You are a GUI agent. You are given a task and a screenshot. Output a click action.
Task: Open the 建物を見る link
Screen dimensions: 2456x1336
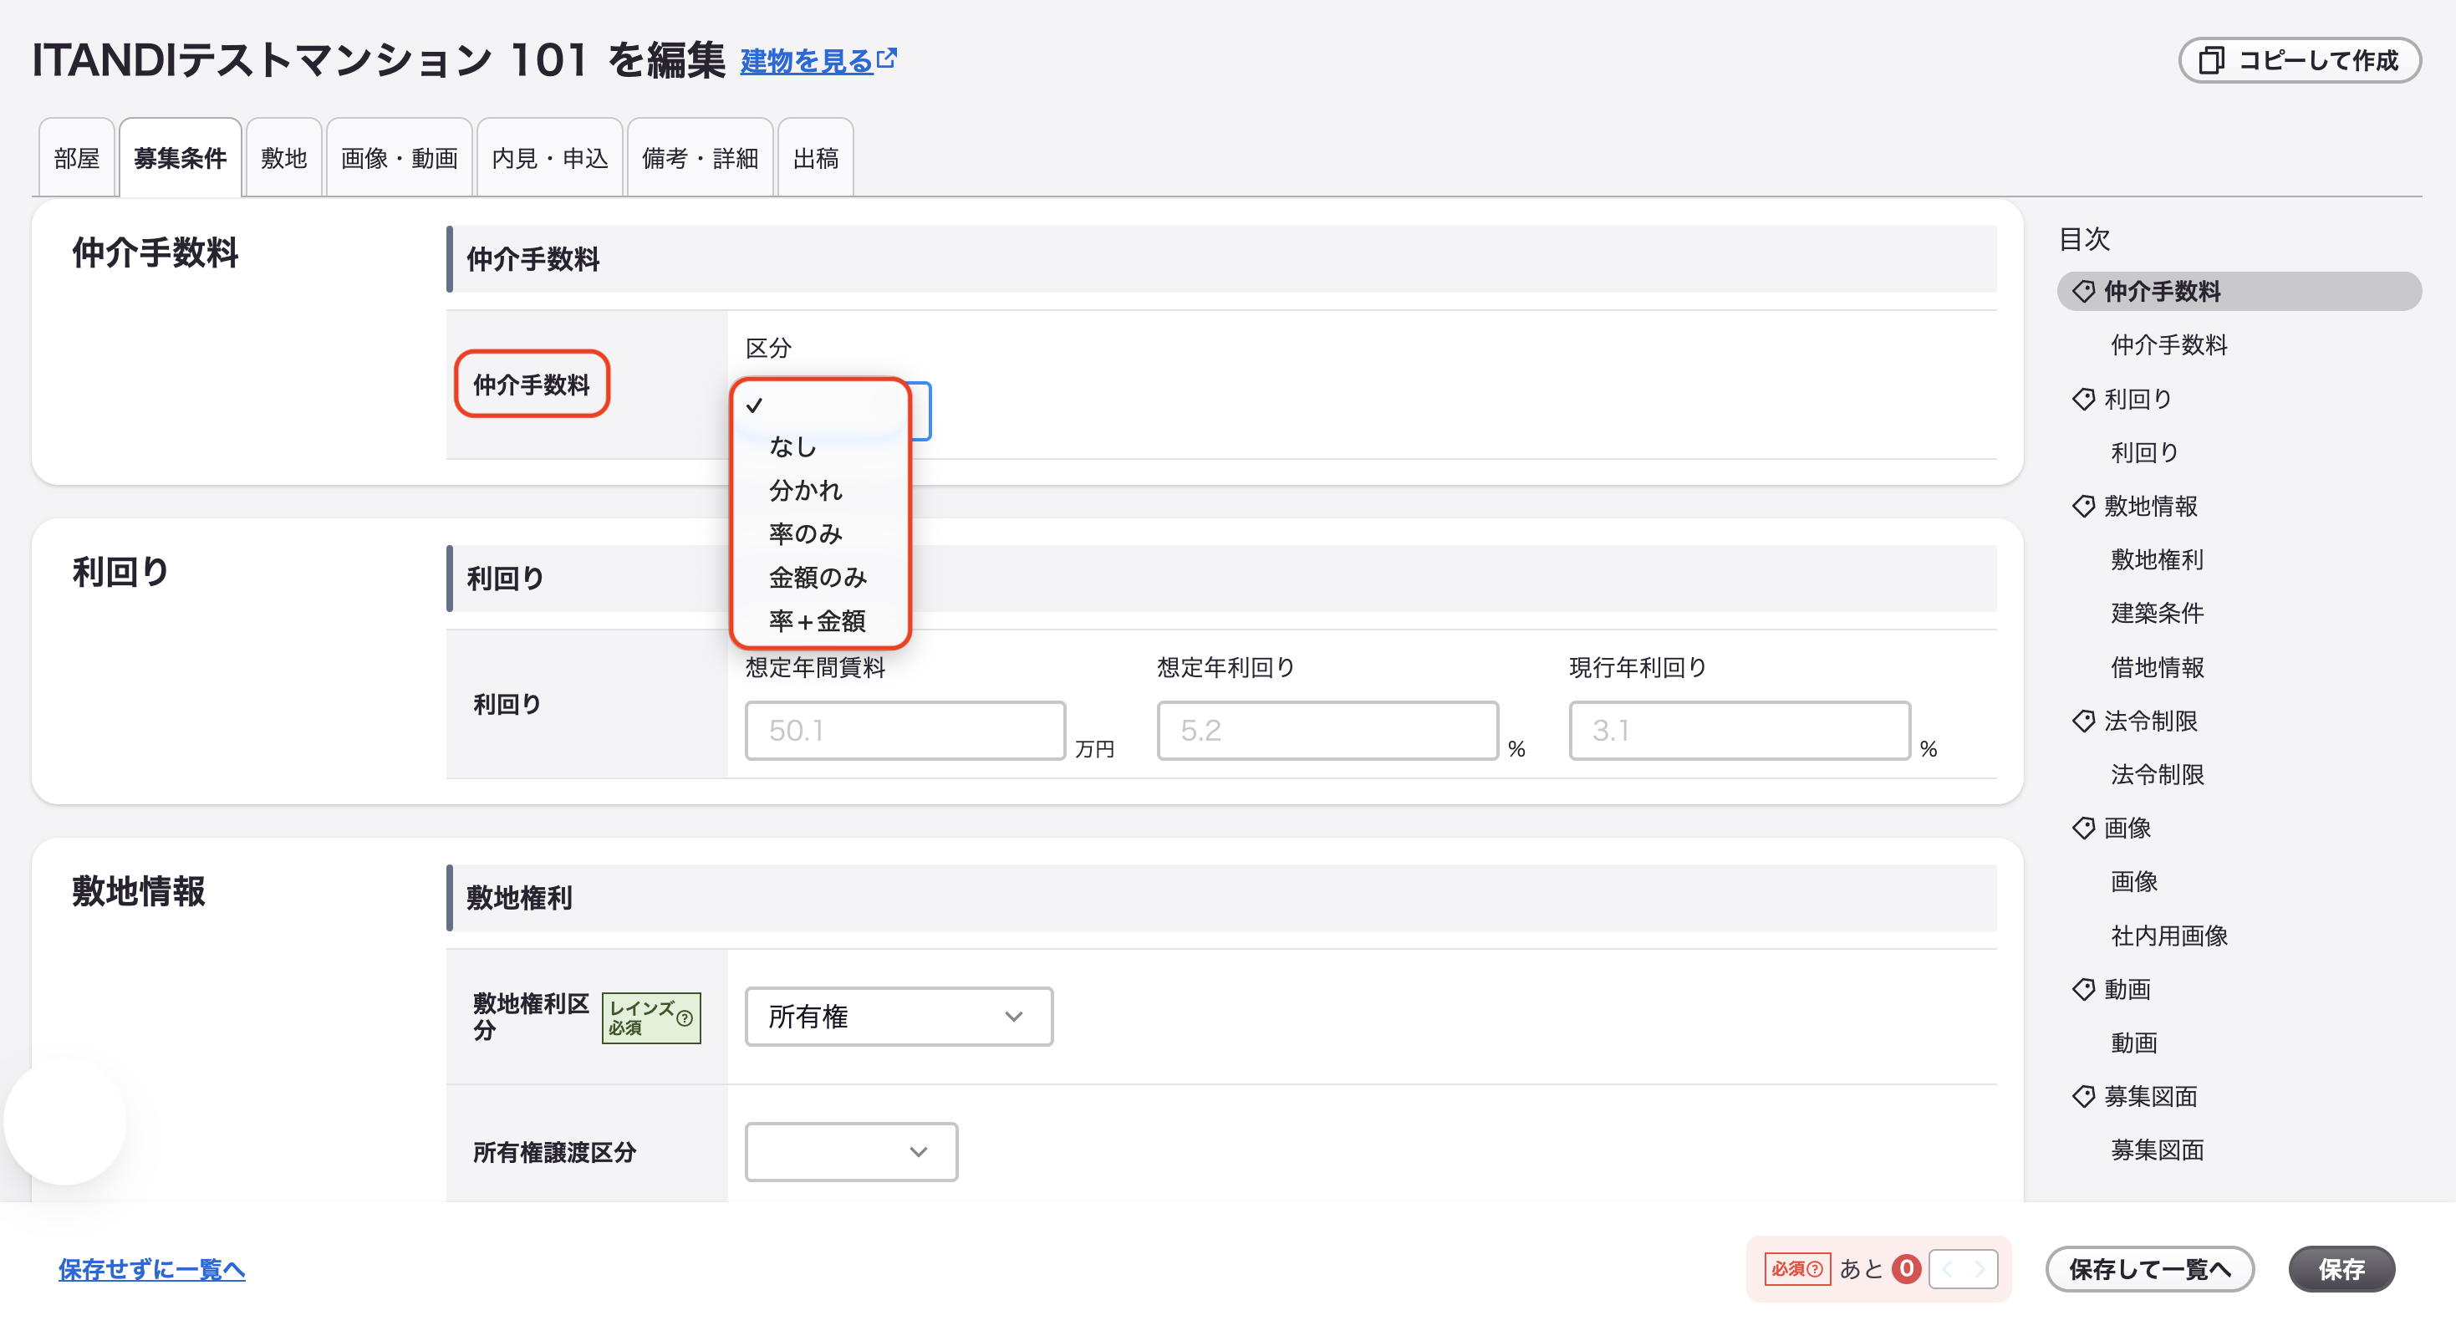[x=807, y=61]
